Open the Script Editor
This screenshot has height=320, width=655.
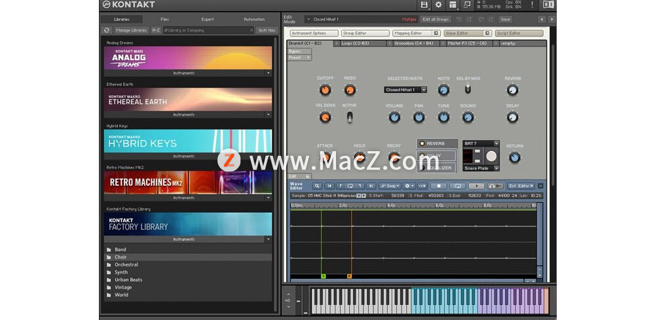(519, 33)
